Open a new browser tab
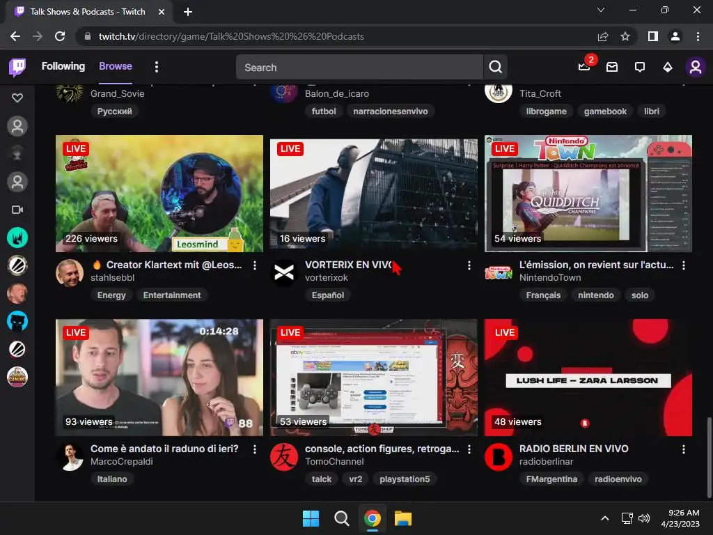 click(x=188, y=12)
